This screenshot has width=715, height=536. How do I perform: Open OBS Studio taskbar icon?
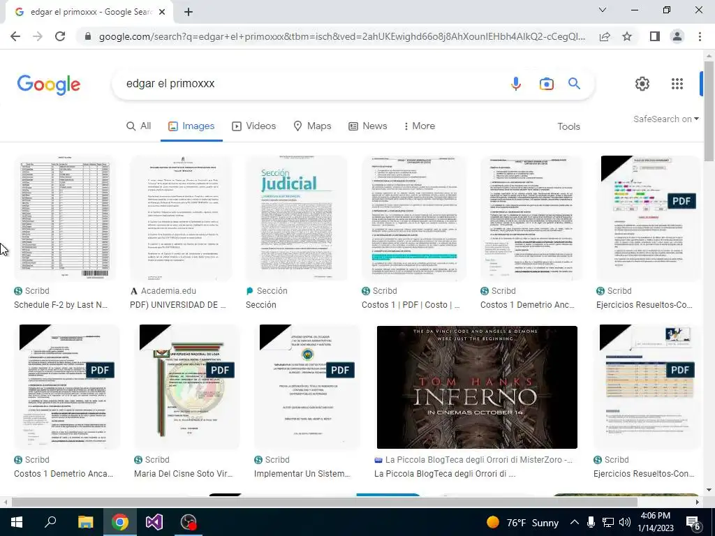tap(189, 522)
